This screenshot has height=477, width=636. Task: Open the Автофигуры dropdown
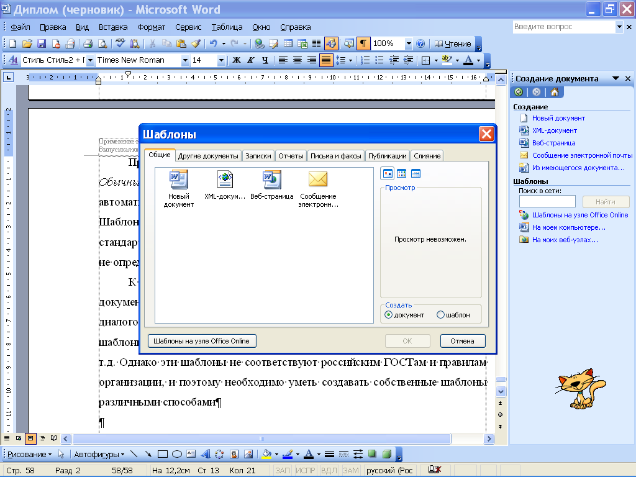pos(99,454)
